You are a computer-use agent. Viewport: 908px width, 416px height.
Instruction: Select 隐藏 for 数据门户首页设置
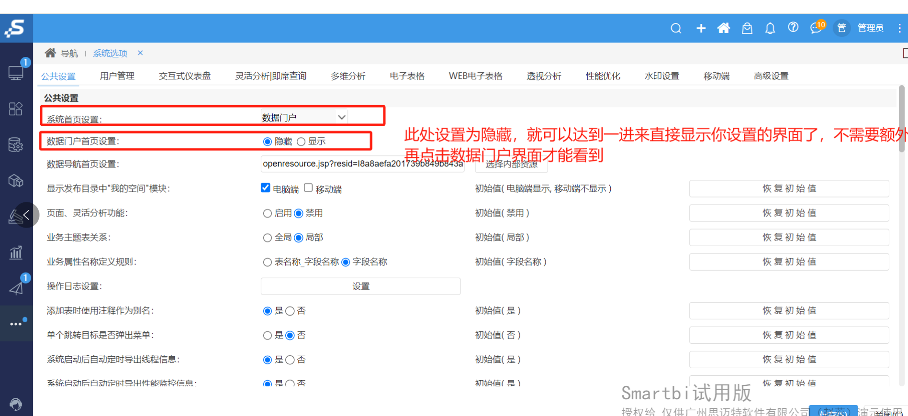pyautogui.click(x=268, y=142)
